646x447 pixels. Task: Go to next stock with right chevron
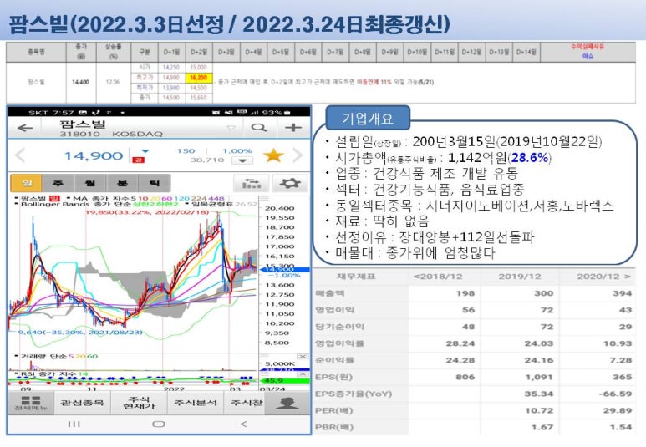pos(298,155)
